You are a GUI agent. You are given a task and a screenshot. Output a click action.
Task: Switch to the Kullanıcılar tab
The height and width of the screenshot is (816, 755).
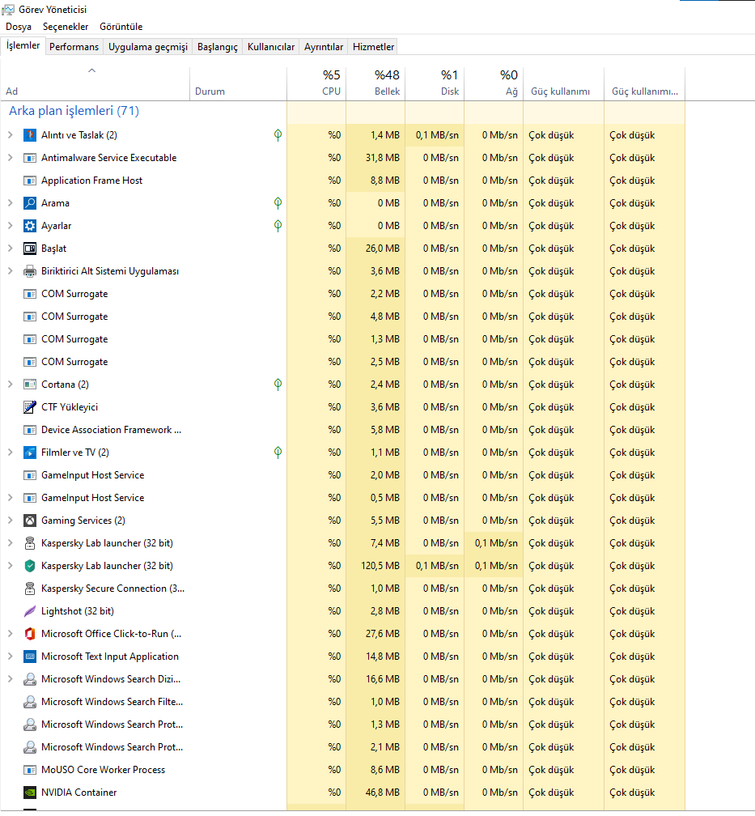271,47
